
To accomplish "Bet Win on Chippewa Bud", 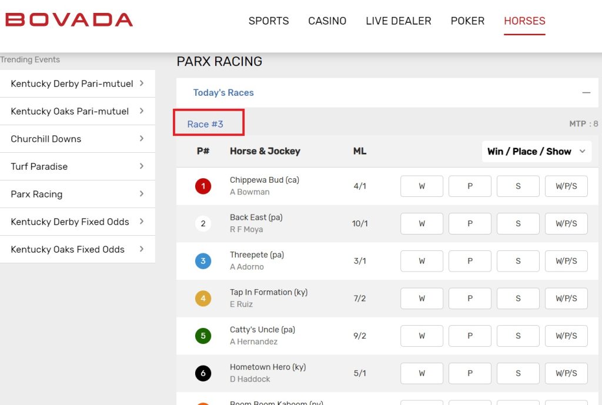I will coord(422,186).
